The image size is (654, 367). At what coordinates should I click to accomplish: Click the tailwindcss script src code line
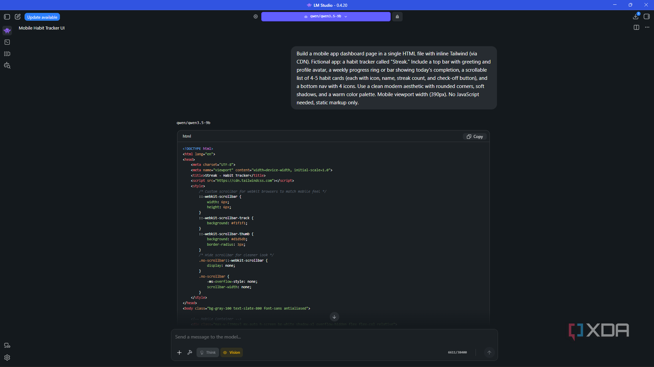243,181
